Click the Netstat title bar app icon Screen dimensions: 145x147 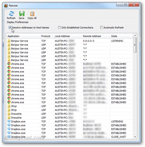click(x=6, y=6)
